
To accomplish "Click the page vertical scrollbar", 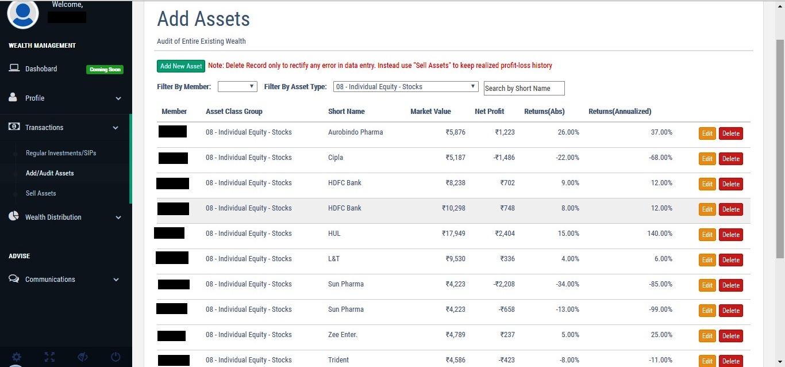I will point(780,150).
